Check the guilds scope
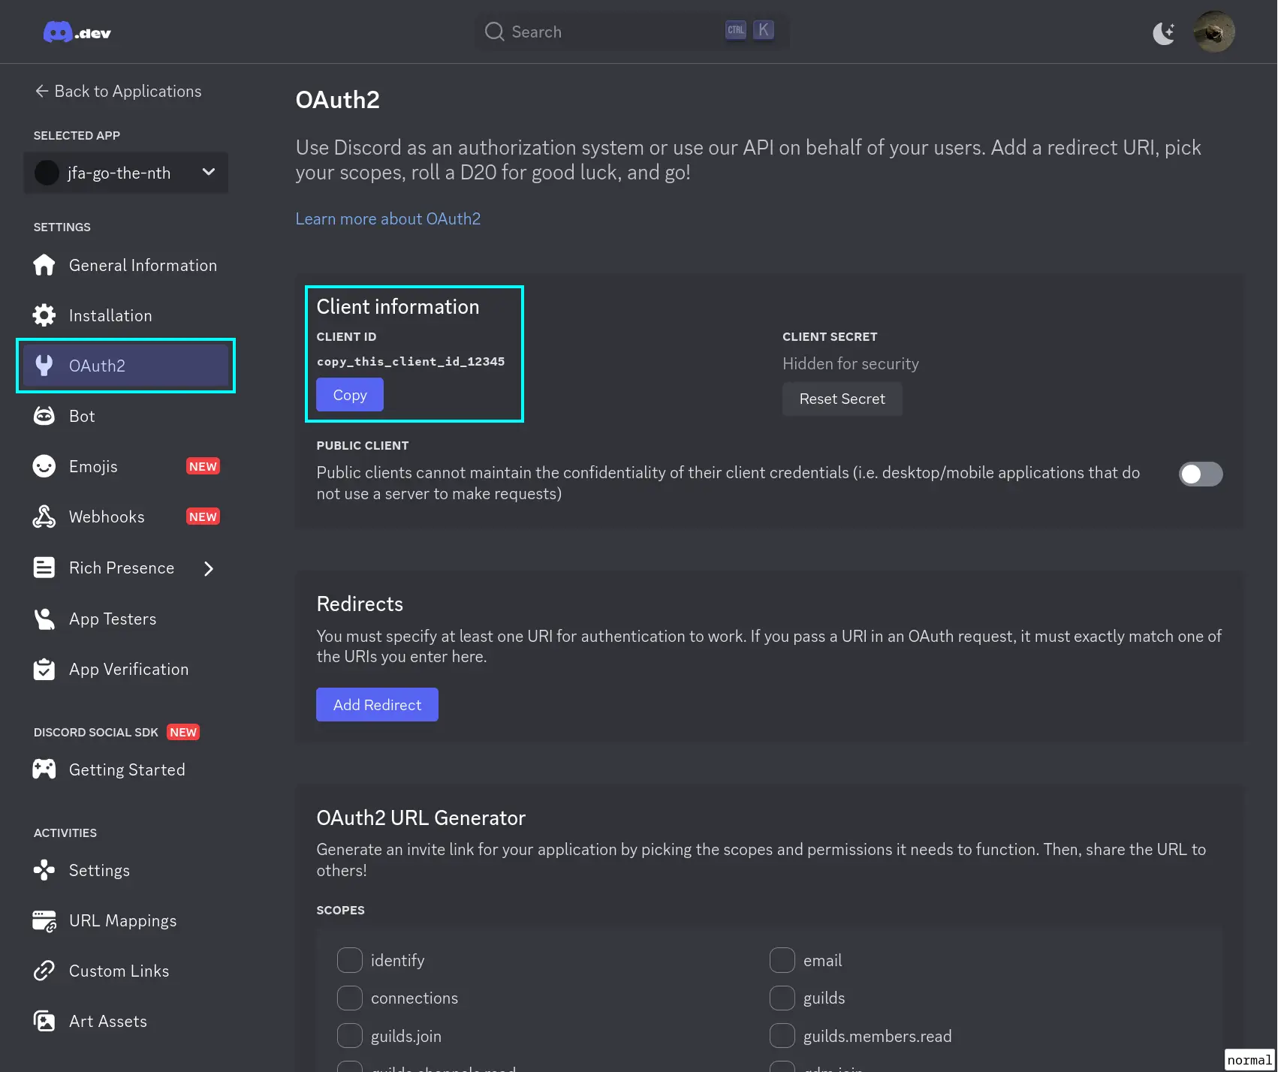 coord(782,998)
